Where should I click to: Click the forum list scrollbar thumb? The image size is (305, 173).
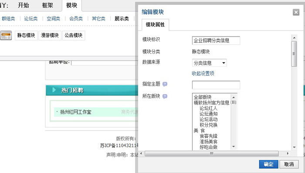click(x=234, y=102)
